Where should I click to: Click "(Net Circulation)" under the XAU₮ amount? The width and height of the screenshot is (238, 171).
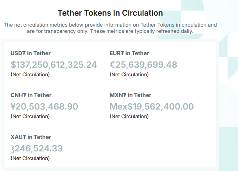click(x=30, y=158)
